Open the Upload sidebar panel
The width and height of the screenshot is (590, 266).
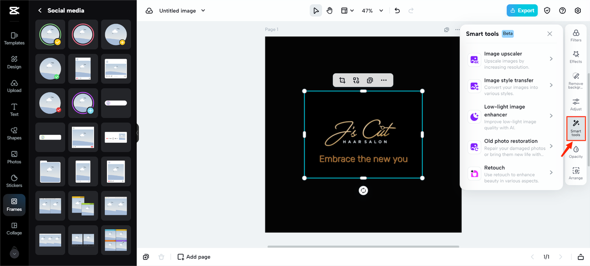[x=14, y=86]
